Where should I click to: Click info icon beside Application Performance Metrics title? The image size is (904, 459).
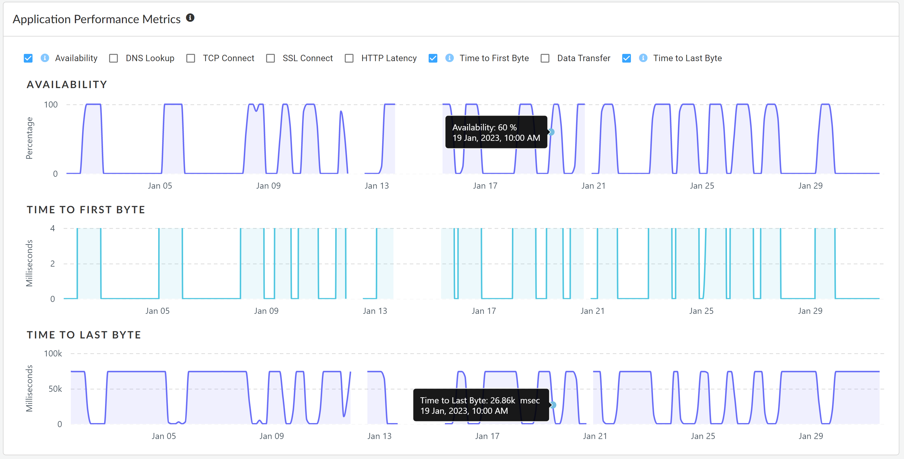coord(190,18)
